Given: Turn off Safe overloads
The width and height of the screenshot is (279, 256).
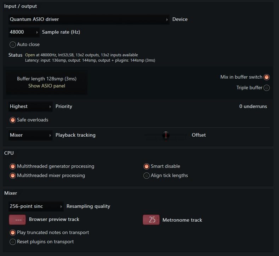Looking at the screenshot, I should [x=13, y=120].
